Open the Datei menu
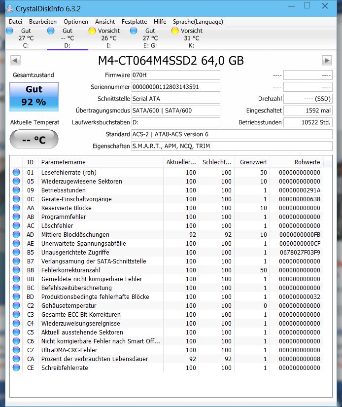Screen dimensions: 342x407 pyautogui.click(x=16, y=22)
